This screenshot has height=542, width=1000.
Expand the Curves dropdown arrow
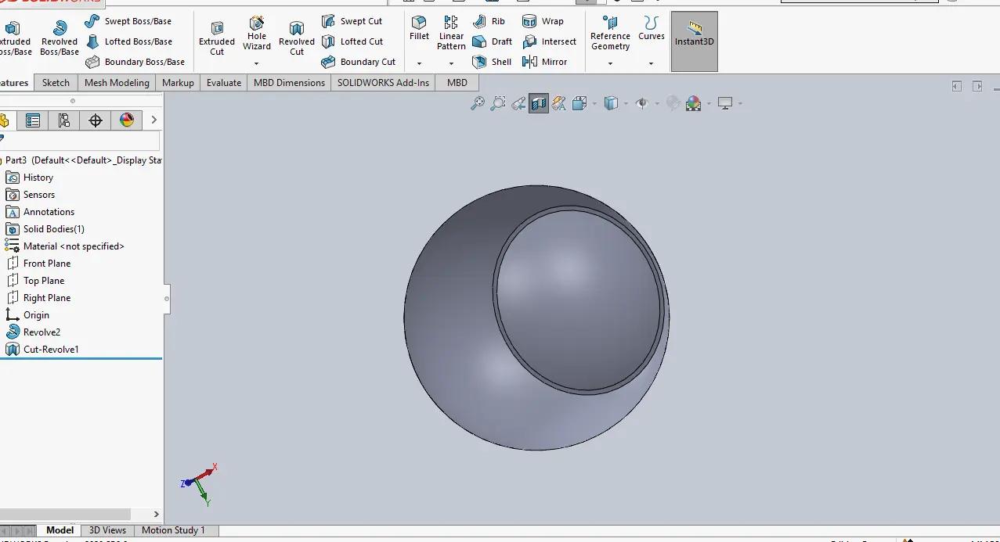pyautogui.click(x=652, y=63)
